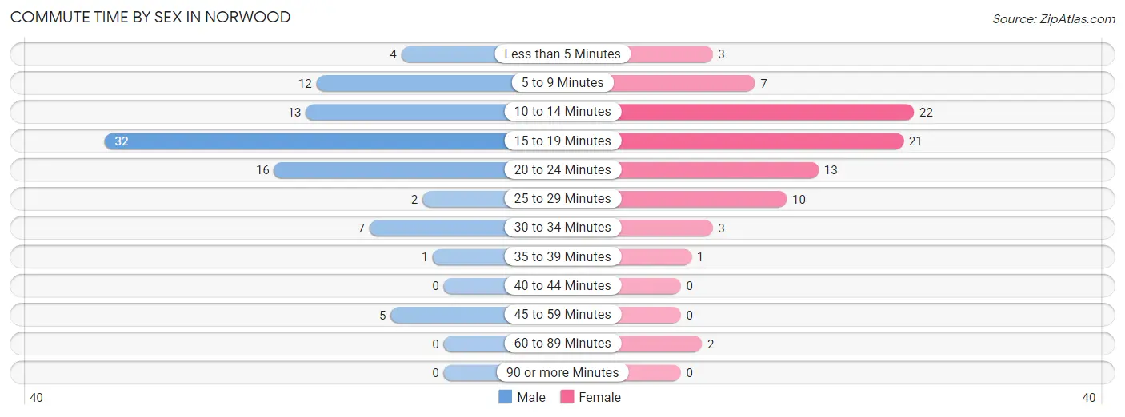Click the Female legend color swatch

point(567,397)
